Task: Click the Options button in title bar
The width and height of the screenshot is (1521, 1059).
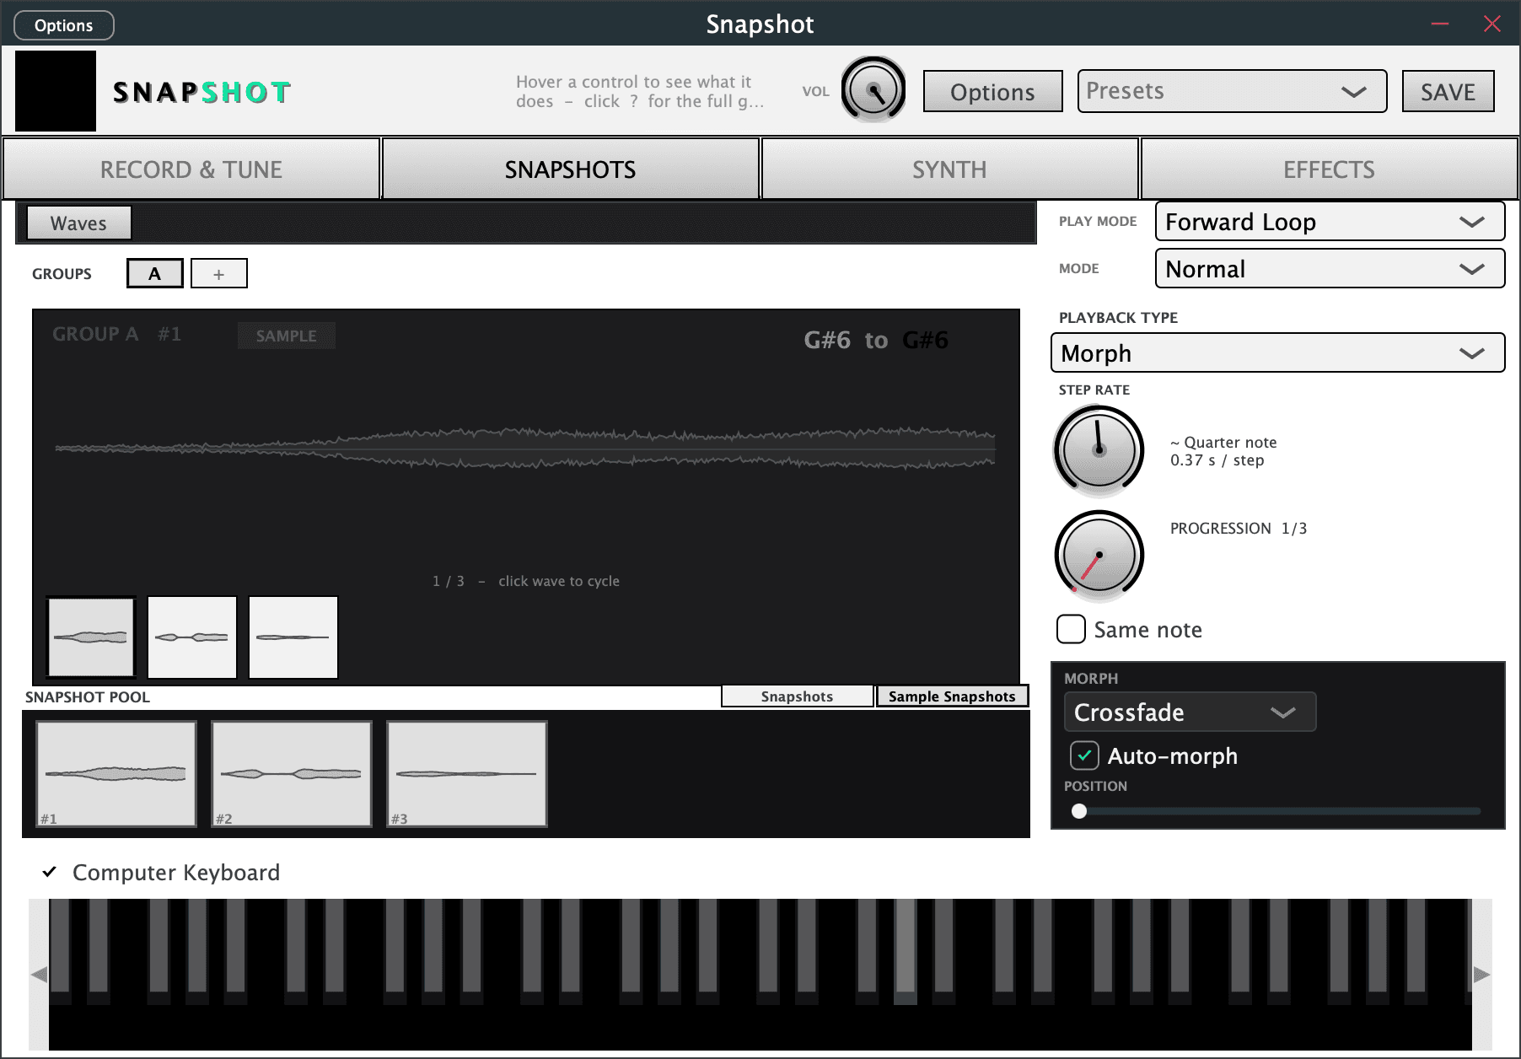Action: click(64, 25)
